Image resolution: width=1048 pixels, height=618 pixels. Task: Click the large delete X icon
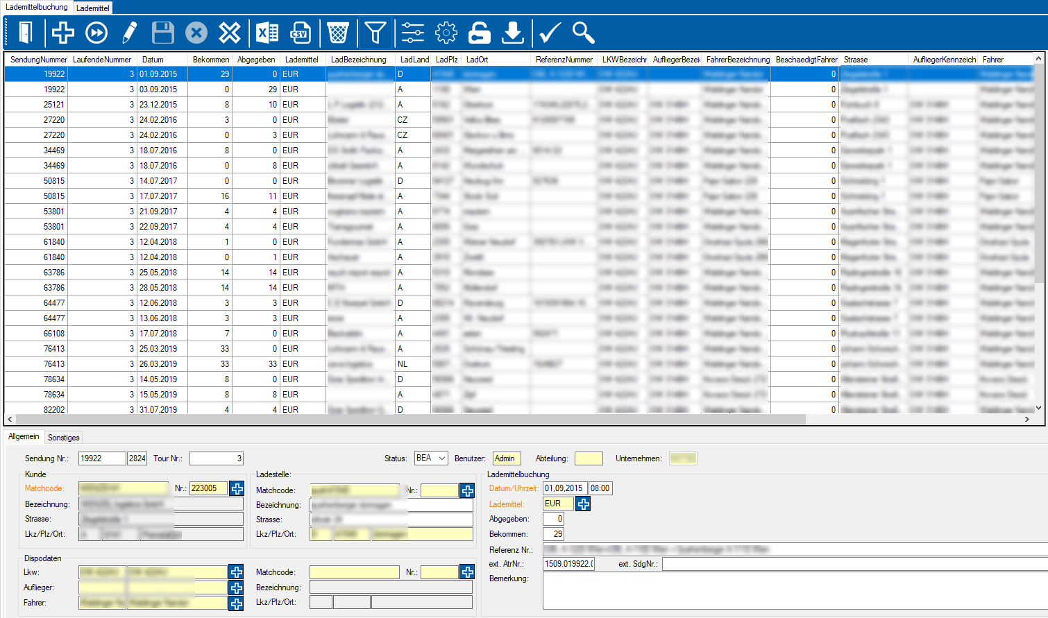[230, 33]
